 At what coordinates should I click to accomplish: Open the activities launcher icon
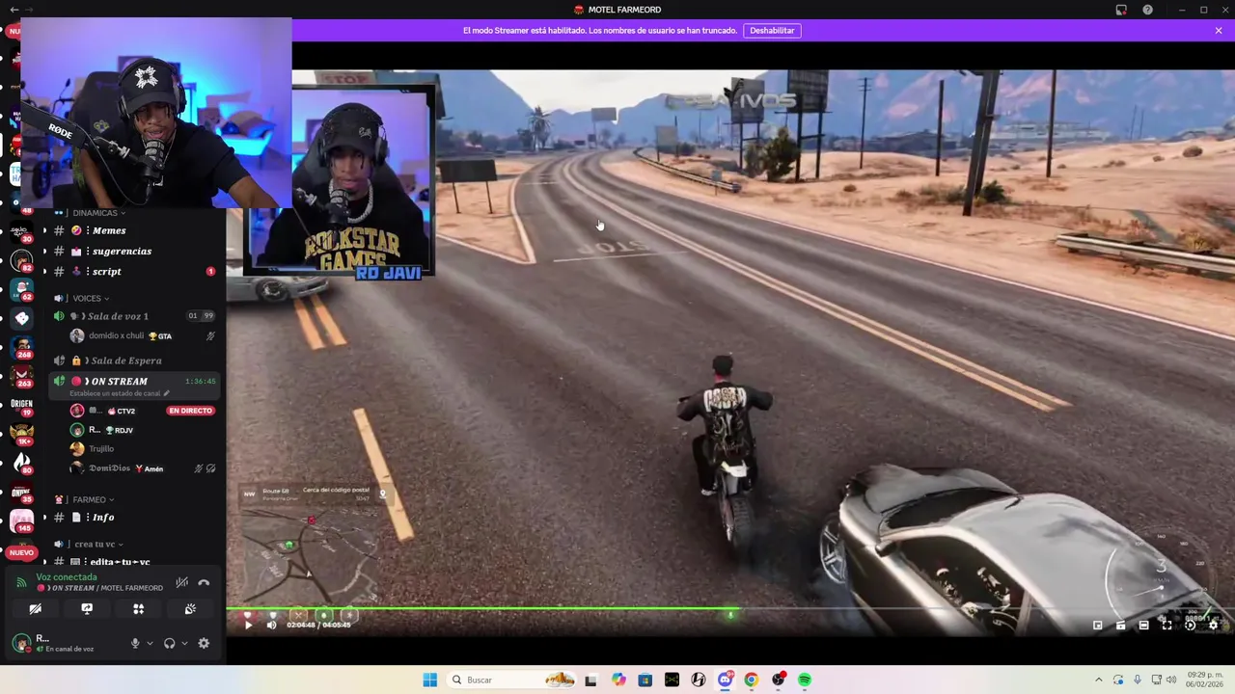click(138, 609)
